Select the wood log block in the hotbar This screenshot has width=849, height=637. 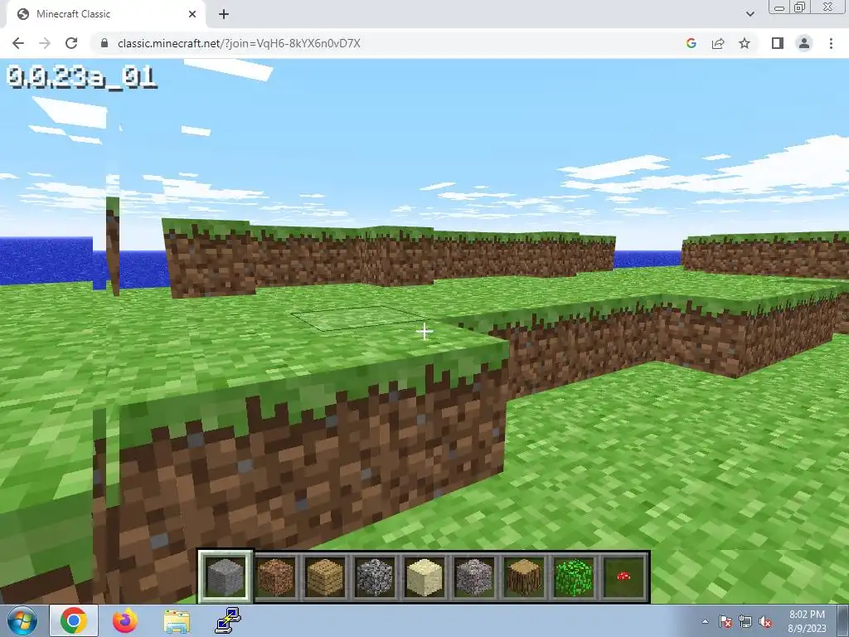(524, 577)
